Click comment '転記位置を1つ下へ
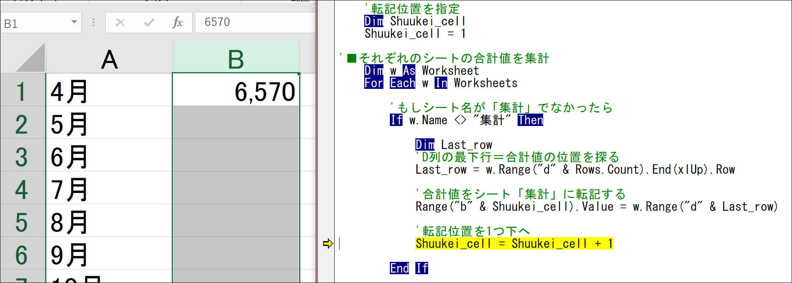 [473, 231]
